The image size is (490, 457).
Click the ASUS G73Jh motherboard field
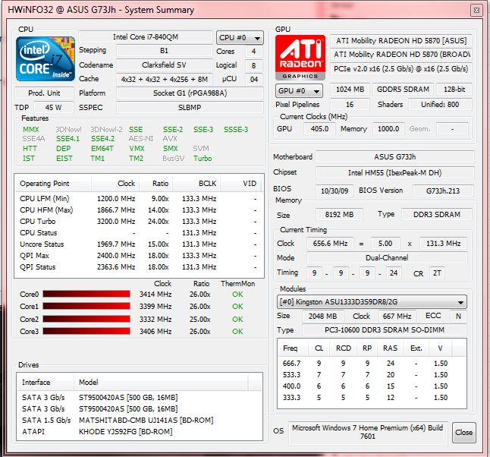[395, 156]
